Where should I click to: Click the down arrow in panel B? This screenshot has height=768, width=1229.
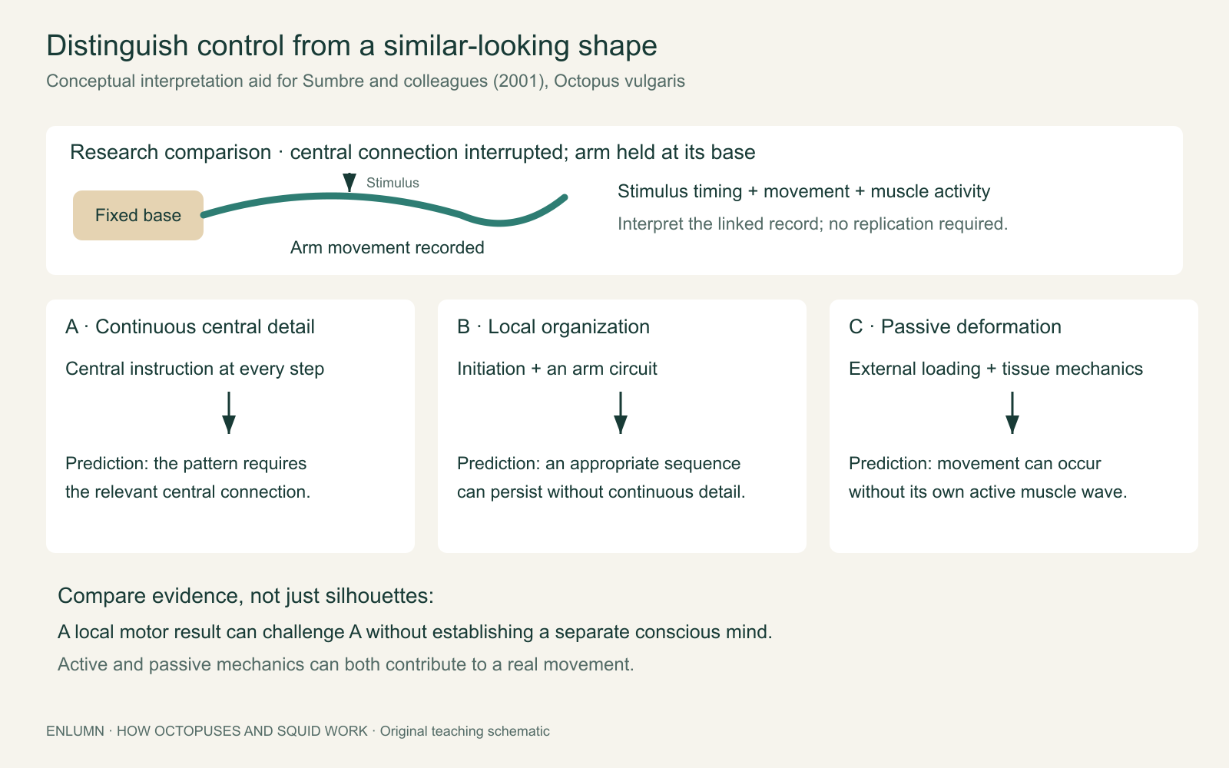621,412
